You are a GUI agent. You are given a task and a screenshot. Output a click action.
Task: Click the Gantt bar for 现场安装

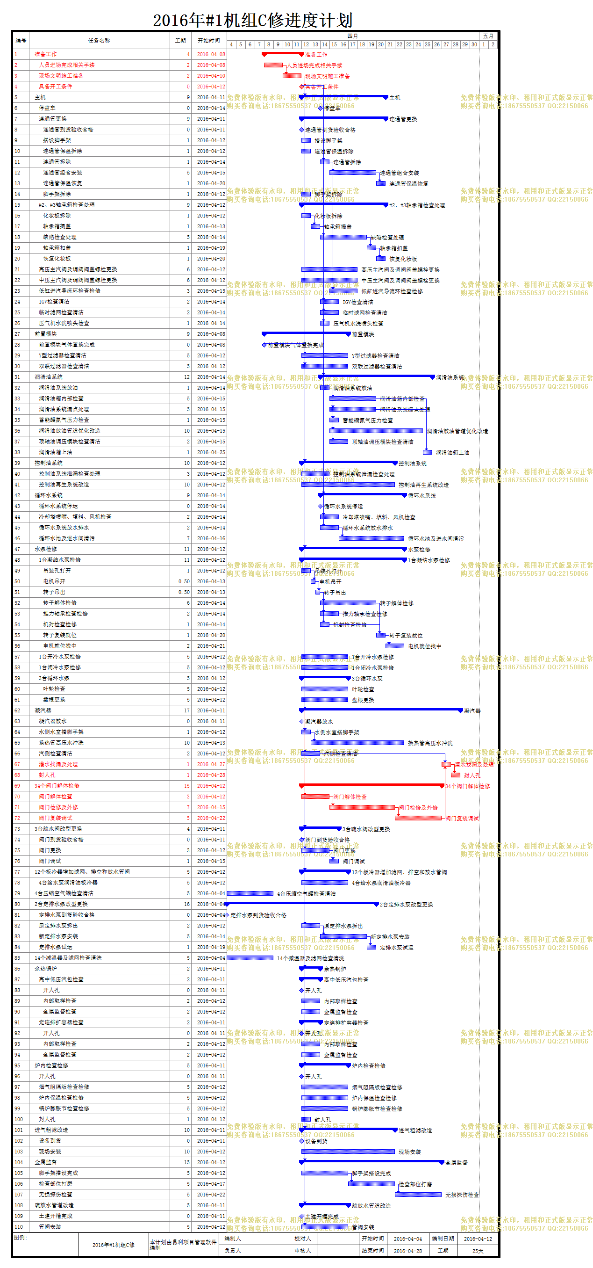click(348, 1152)
